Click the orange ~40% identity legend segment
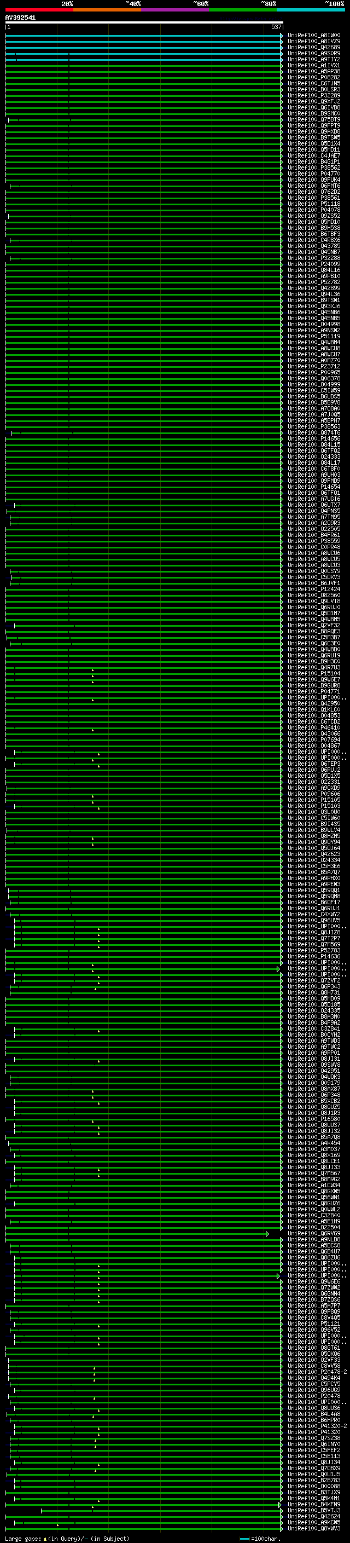Screen dimensions: 350x1543 coord(107,10)
